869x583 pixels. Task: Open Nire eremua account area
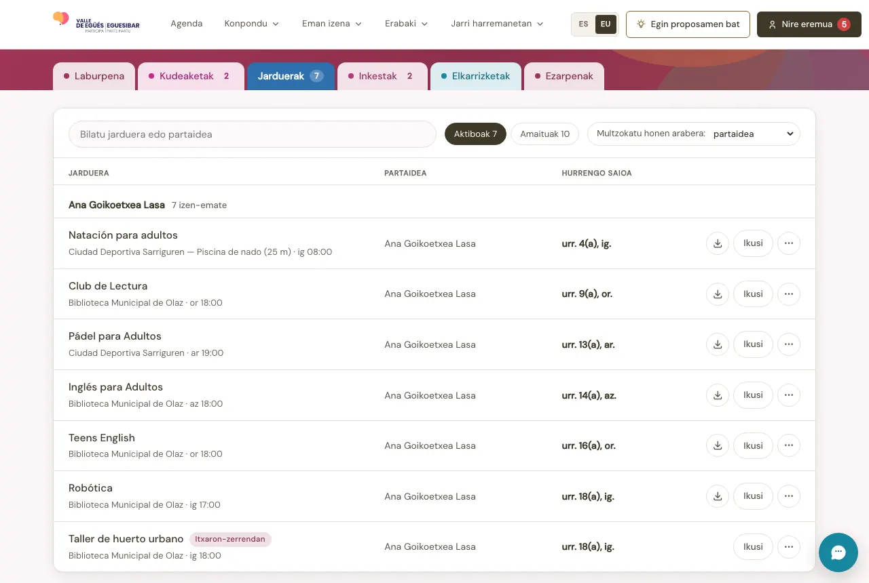coord(809,24)
